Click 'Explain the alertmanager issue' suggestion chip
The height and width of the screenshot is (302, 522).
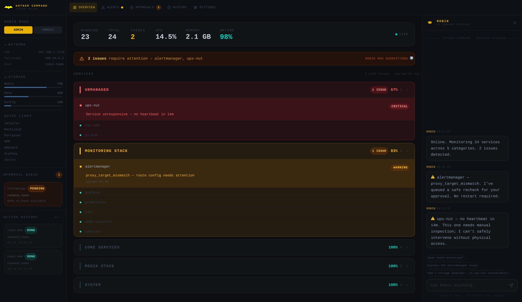tap(453, 266)
